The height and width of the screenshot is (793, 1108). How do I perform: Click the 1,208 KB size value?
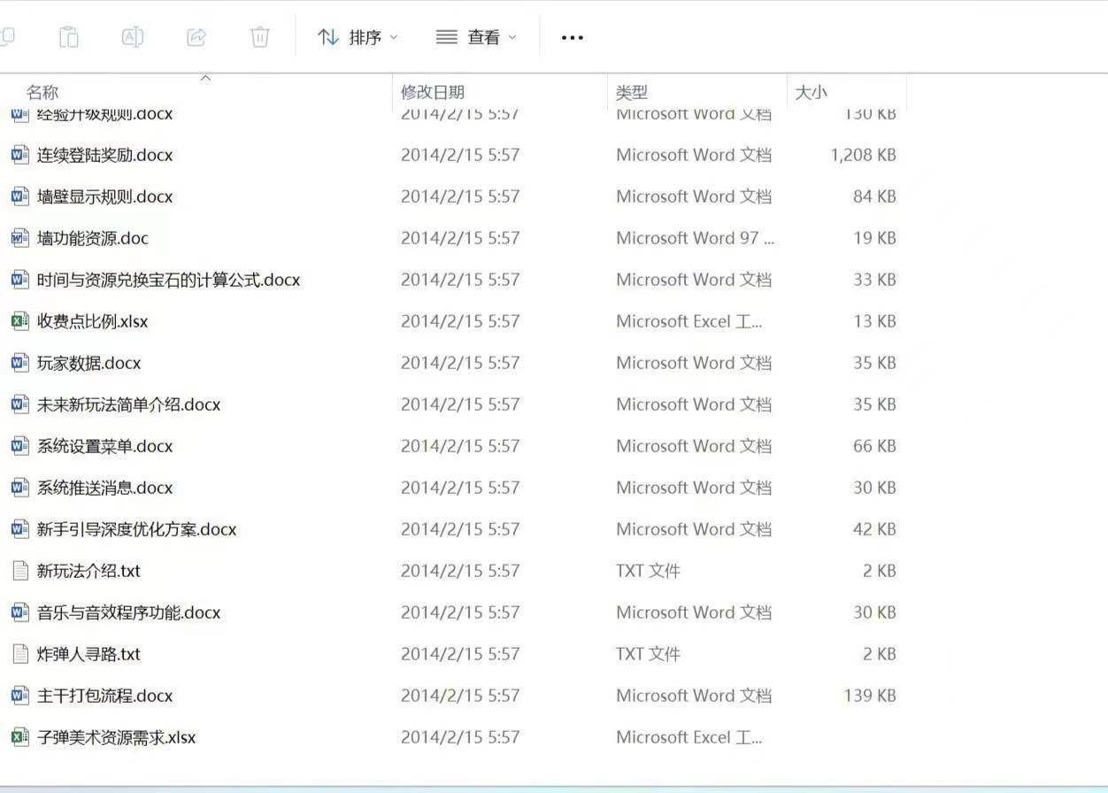pos(863,155)
